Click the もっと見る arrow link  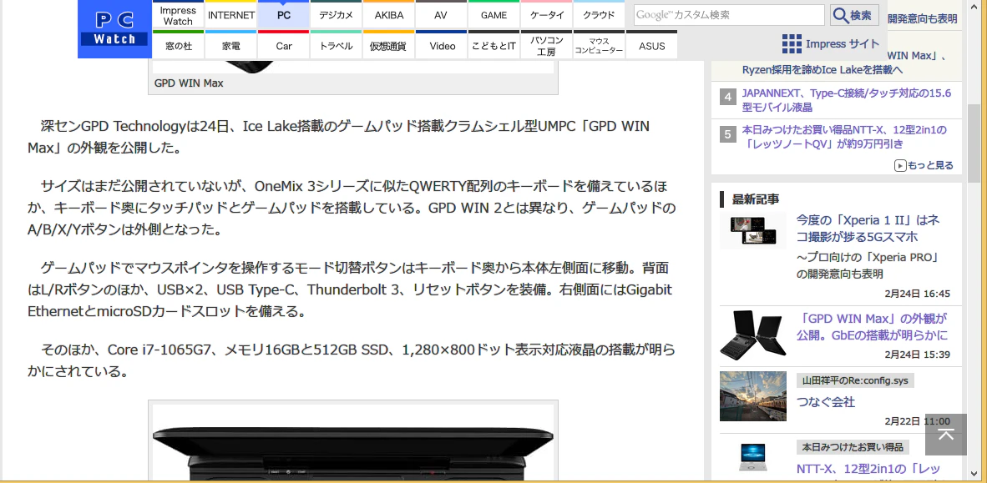pos(924,165)
